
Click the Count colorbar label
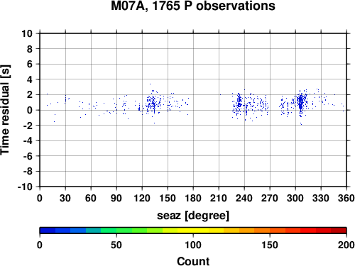point(193,261)
